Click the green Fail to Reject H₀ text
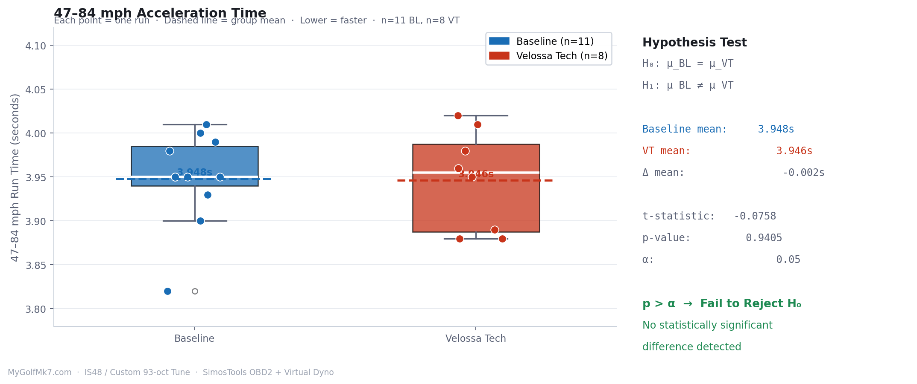Screen dimensions: 917x384 click(x=721, y=304)
